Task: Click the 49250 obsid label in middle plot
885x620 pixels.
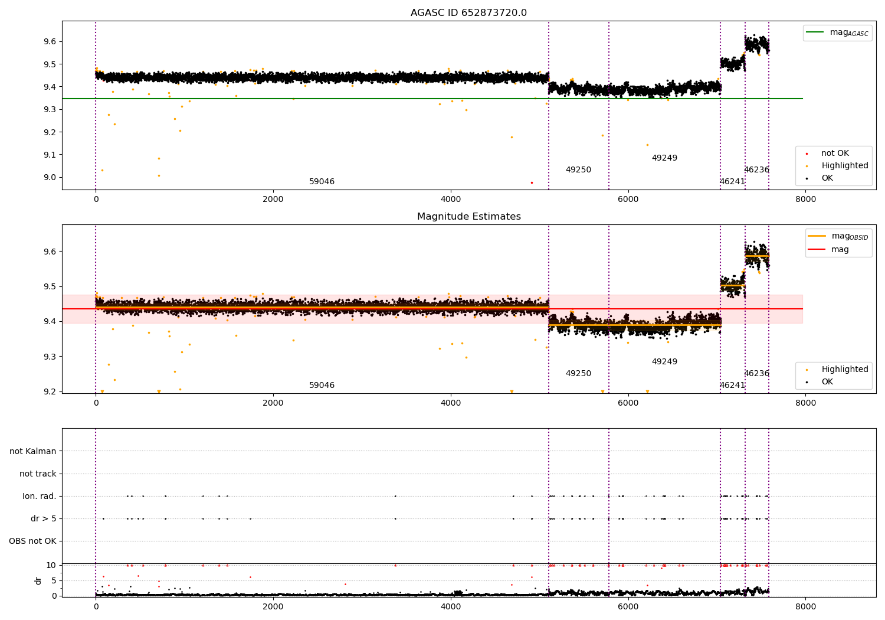Action: [x=578, y=374]
